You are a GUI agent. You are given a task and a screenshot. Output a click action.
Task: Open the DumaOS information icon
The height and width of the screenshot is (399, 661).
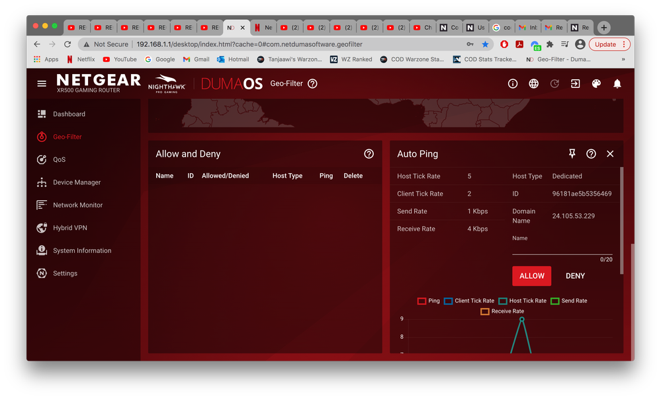[512, 83]
